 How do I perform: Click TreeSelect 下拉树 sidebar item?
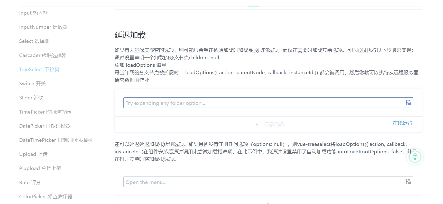point(39,69)
